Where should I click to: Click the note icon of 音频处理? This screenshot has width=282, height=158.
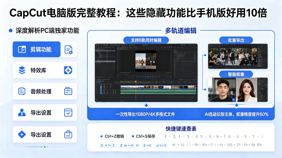pos(22,91)
